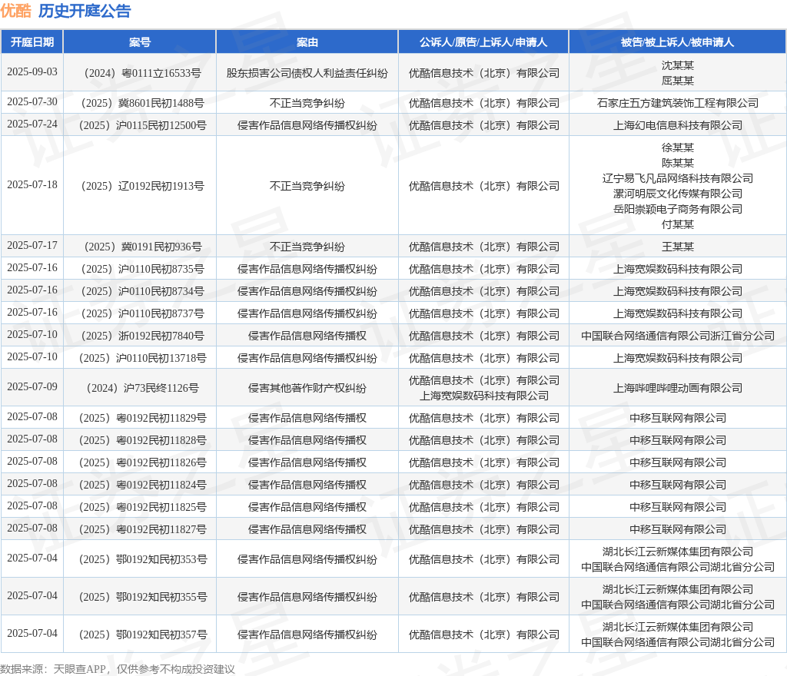
Task: Click the date 2025-07-18
Action: click(x=32, y=184)
